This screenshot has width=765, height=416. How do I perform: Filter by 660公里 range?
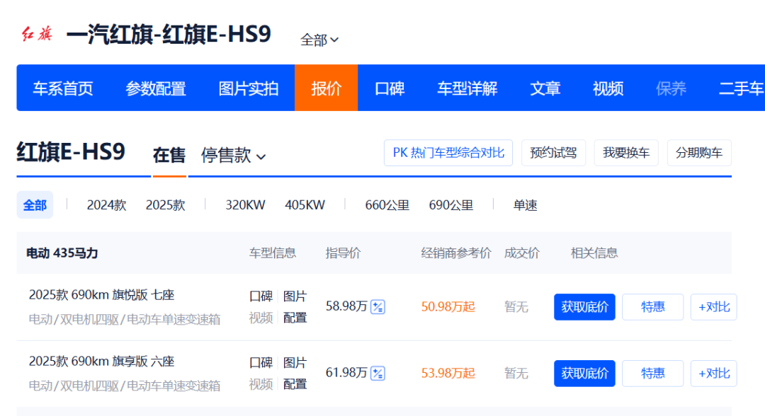pos(387,205)
